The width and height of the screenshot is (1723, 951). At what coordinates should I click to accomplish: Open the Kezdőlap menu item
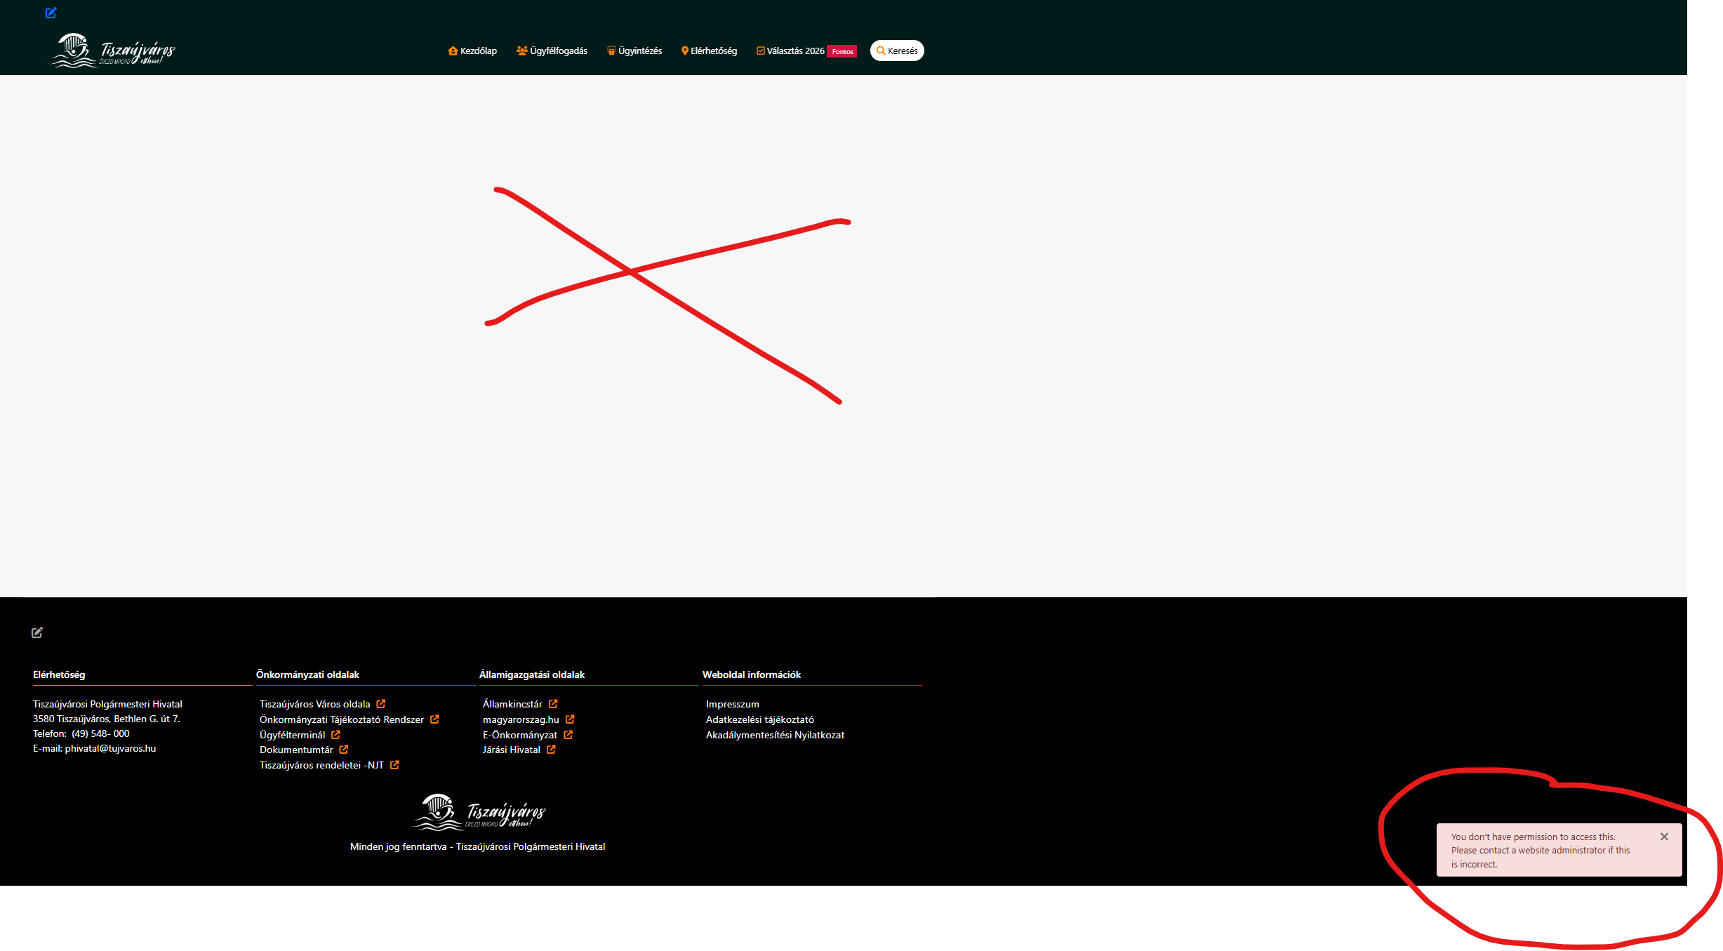coord(472,51)
